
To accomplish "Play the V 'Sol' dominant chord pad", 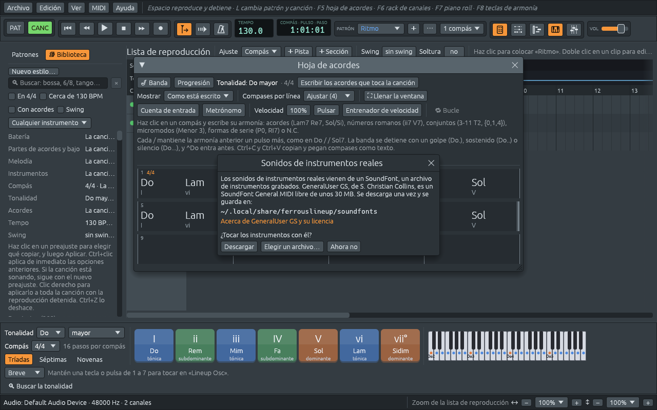I will [x=318, y=346].
